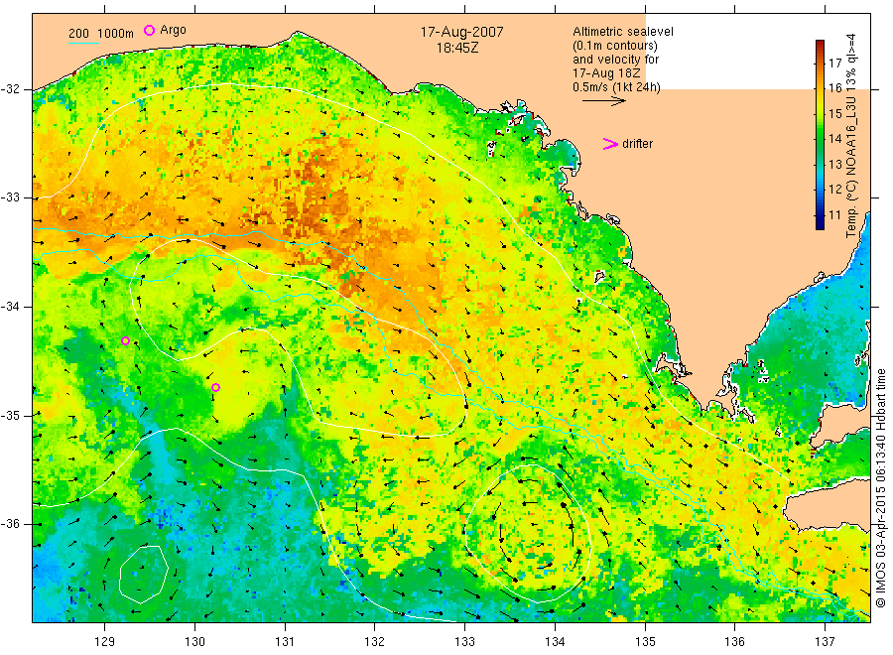This screenshot has width=893, height=655.
Task: Click the magenta Argo circle legend marker
Action: coord(149,30)
